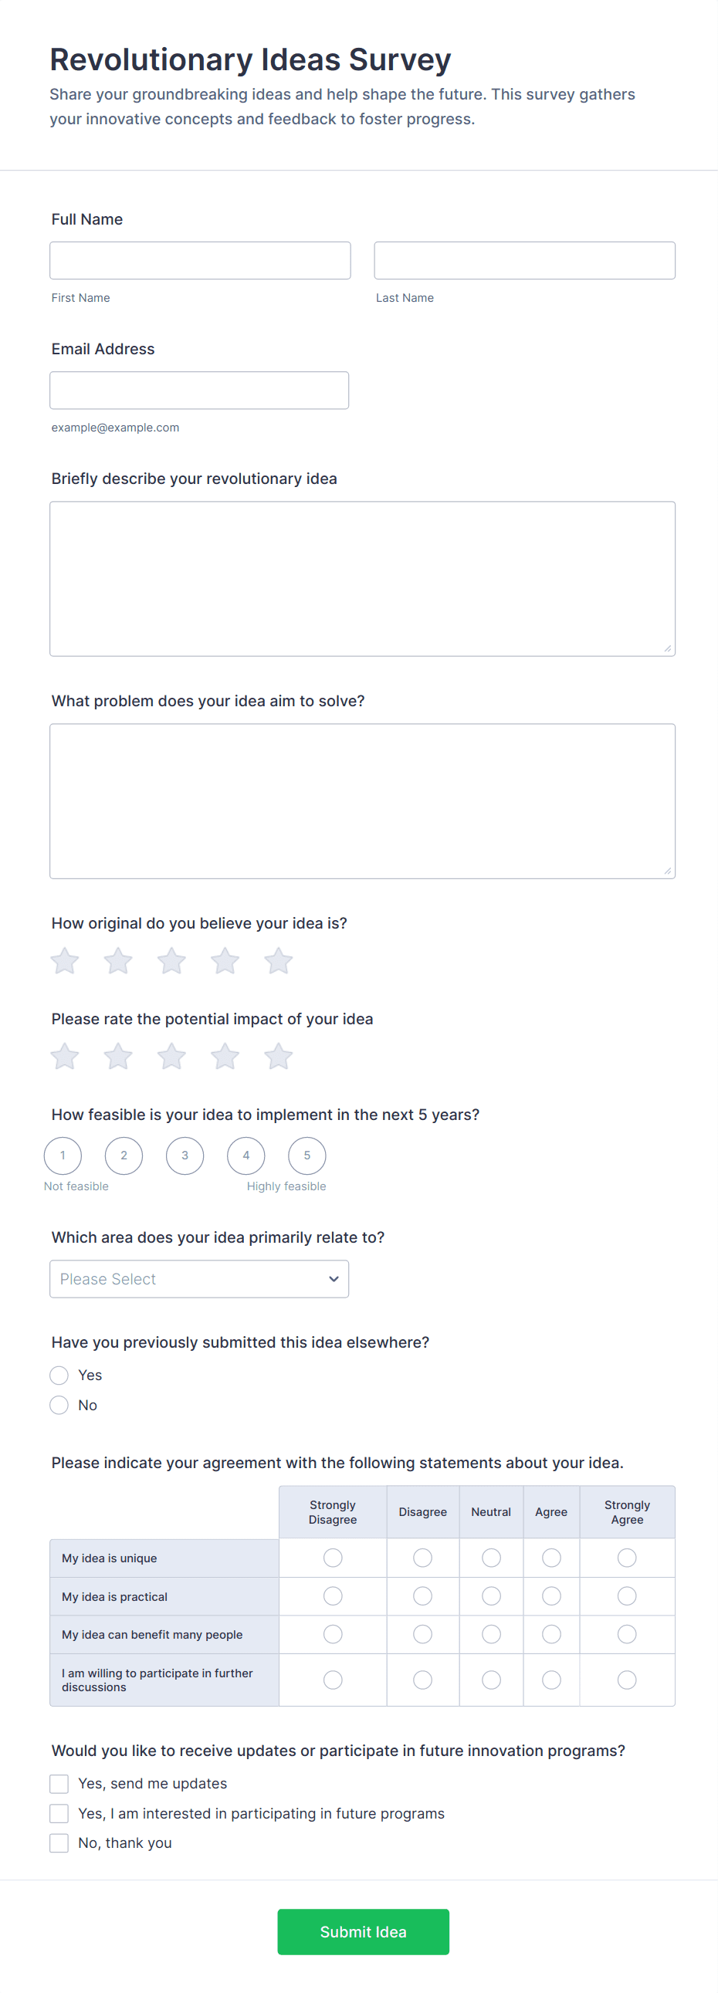Image resolution: width=718 pixels, height=1993 pixels.
Task: Check 'Yes, send me updates' box
Action: (59, 1783)
